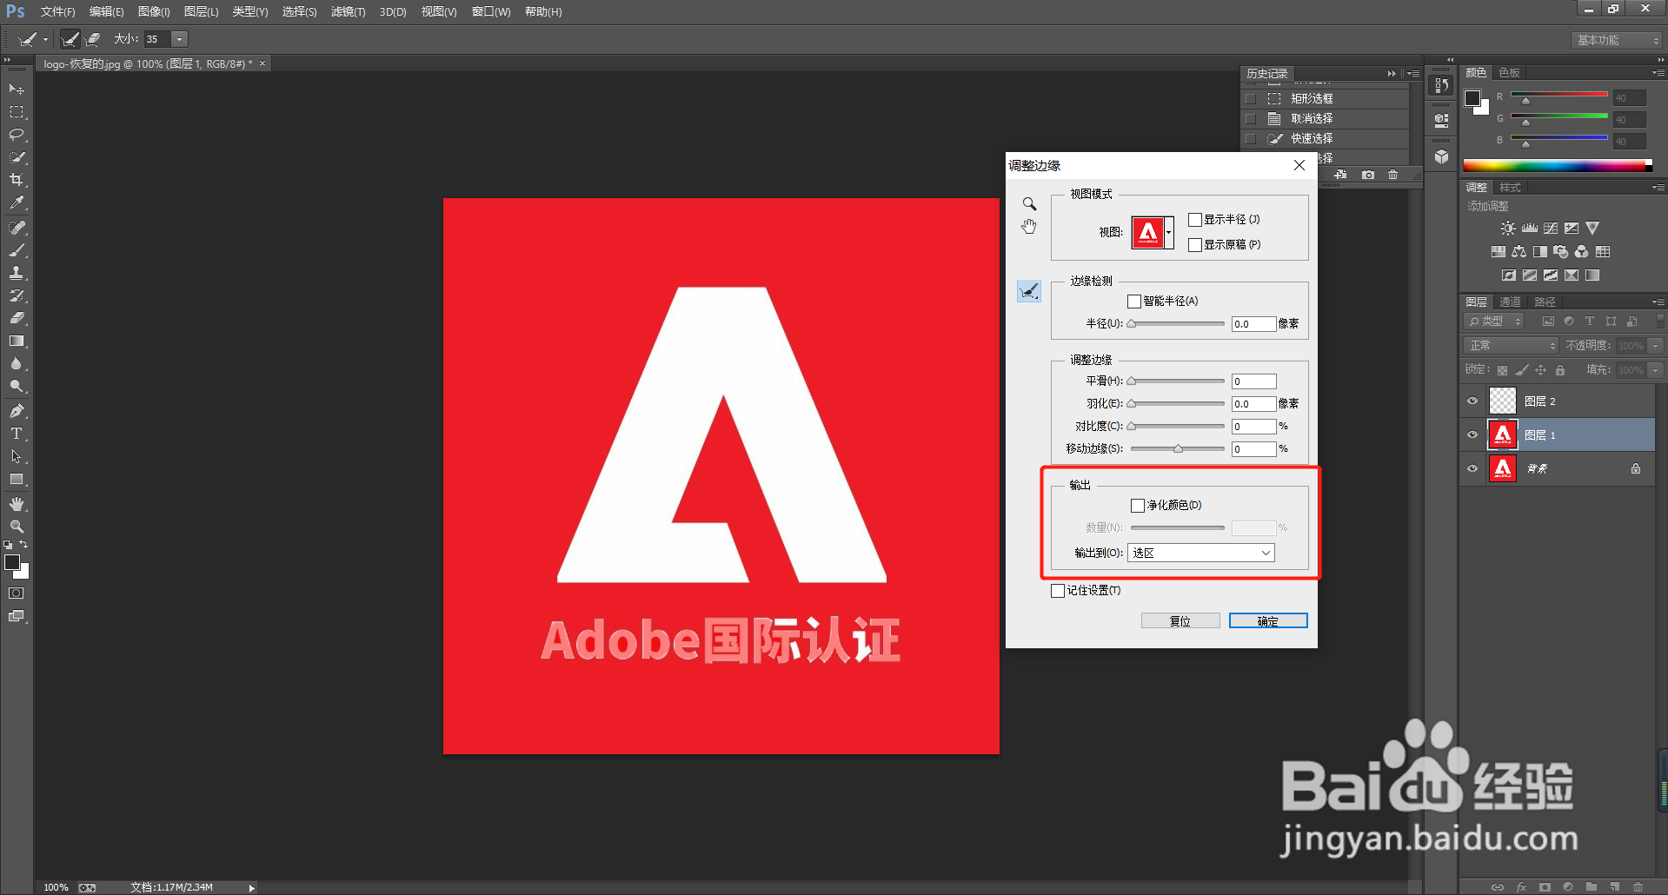Select the Eyedropper tool
This screenshot has height=895, width=1668.
(x=17, y=202)
